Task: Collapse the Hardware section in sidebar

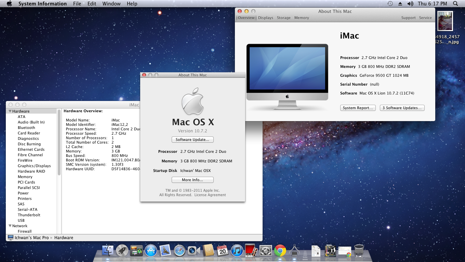Action: click(x=10, y=111)
